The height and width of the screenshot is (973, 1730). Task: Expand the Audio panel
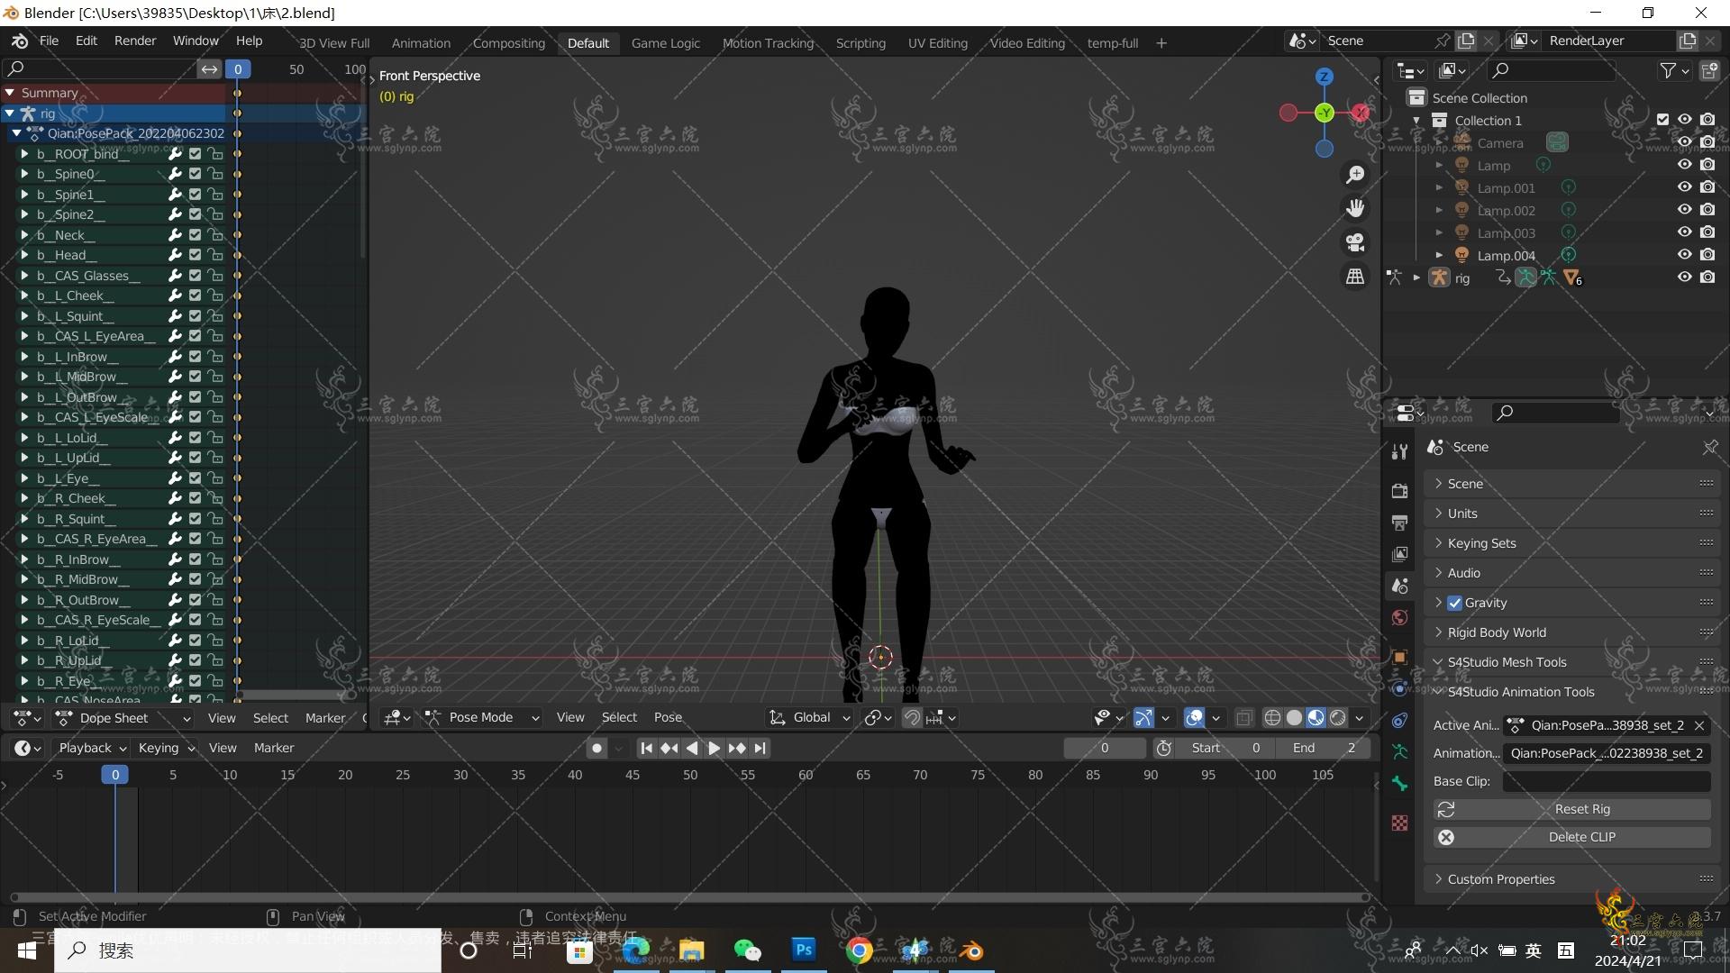point(1572,573)
